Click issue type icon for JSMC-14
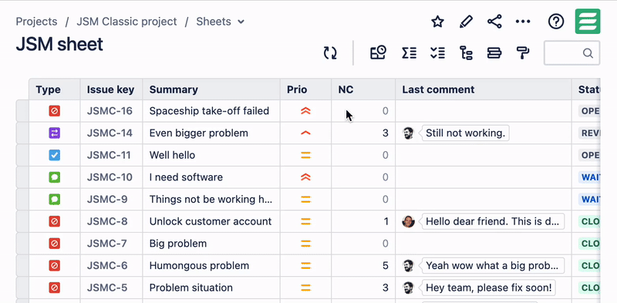Image resolution: width=617 pixels, height=303 pixels. (x=54, y=133)
